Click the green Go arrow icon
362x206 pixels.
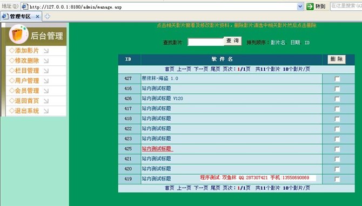coord(310,6)
